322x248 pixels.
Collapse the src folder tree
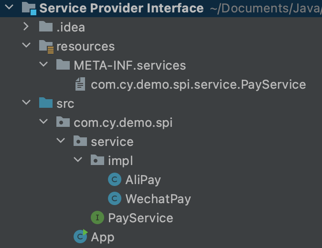26,103
